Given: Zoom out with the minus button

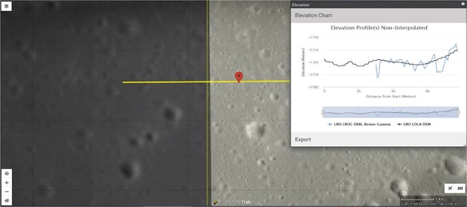Looking at the screenshot, I should 7,192.
